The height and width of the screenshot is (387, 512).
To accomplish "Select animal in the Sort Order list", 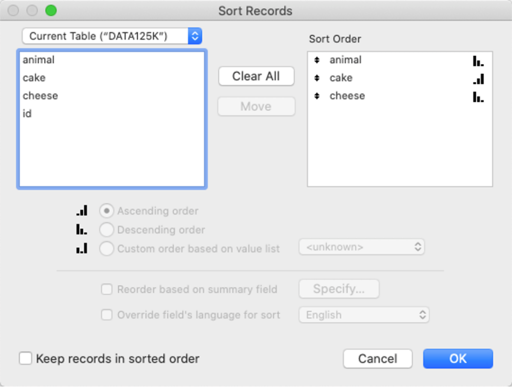I will point(344,60).
